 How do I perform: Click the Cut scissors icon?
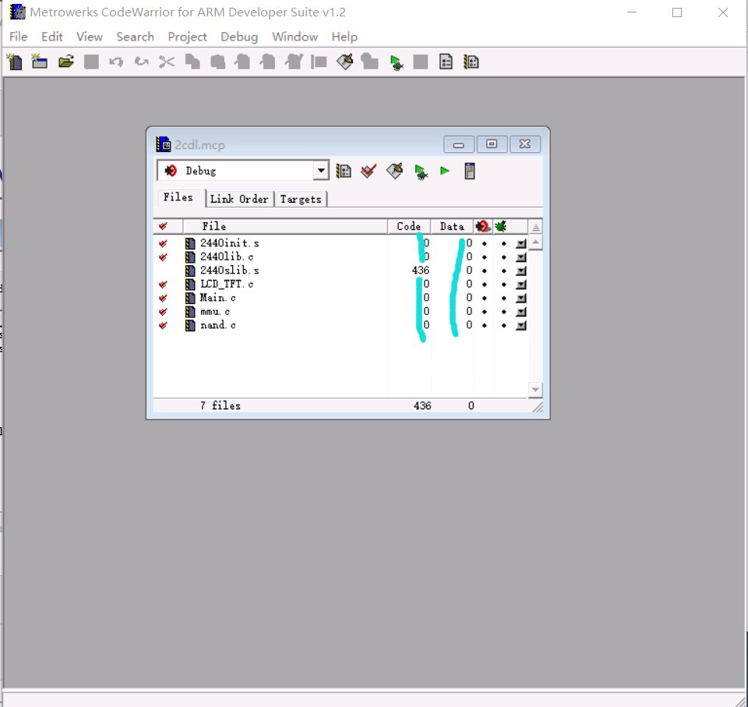[x=167, y=62]
